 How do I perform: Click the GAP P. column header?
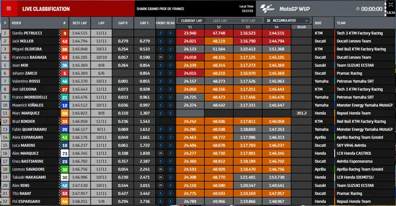[123, 23]
